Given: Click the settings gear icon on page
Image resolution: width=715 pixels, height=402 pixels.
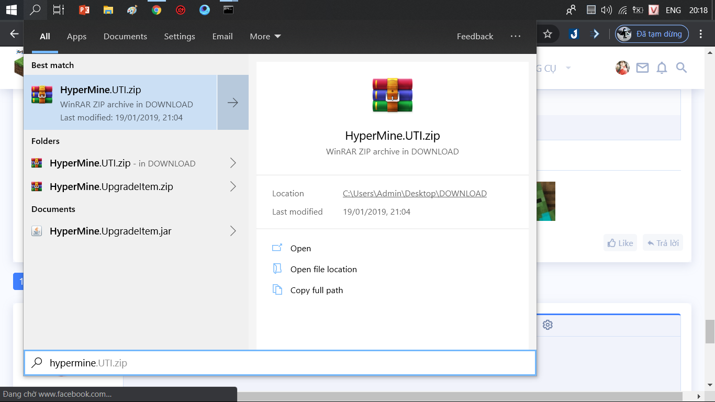Looking at the screenshot, I should (x=548, y=325).
